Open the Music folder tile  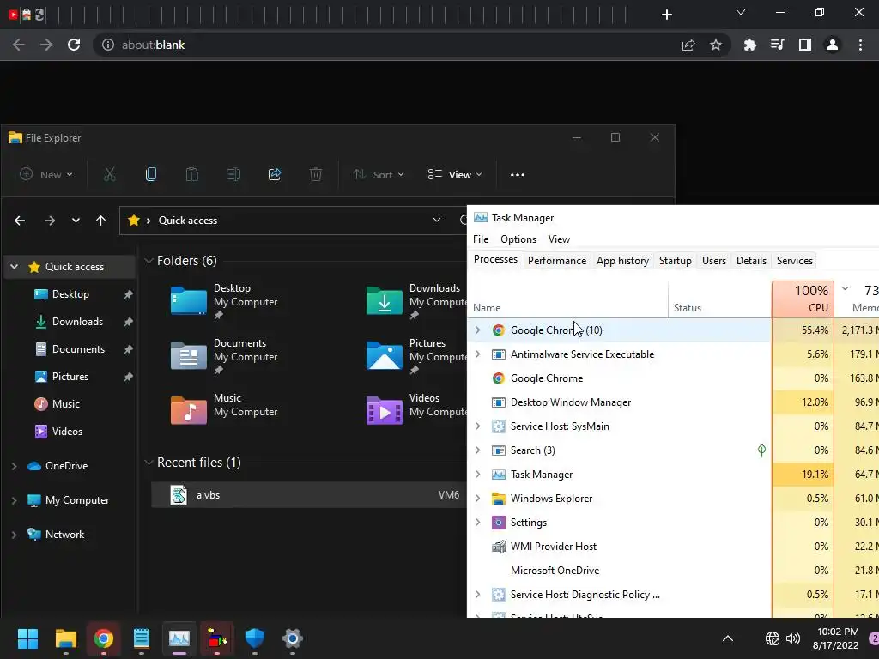(224, 409)
